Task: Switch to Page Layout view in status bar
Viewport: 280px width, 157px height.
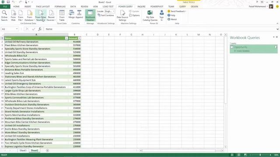Action: point(239,155)
